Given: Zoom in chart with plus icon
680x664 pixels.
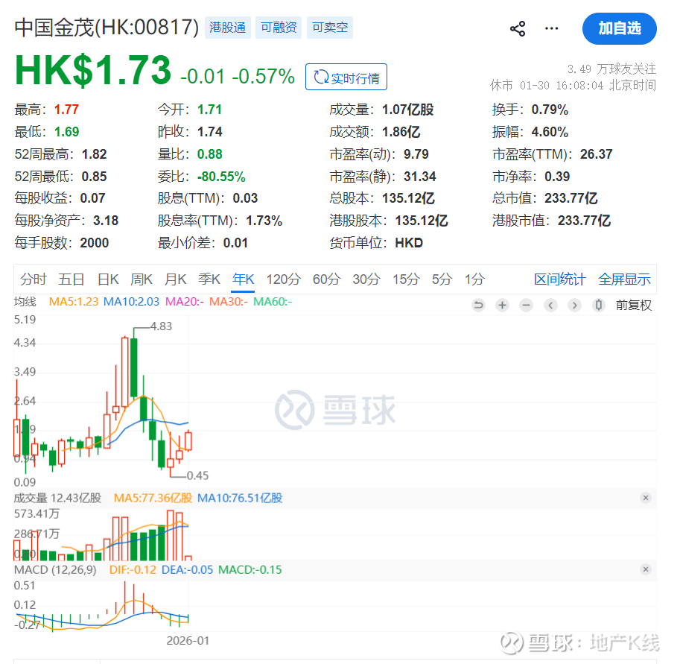Looking at the screenshot, I should coord(502,305).
